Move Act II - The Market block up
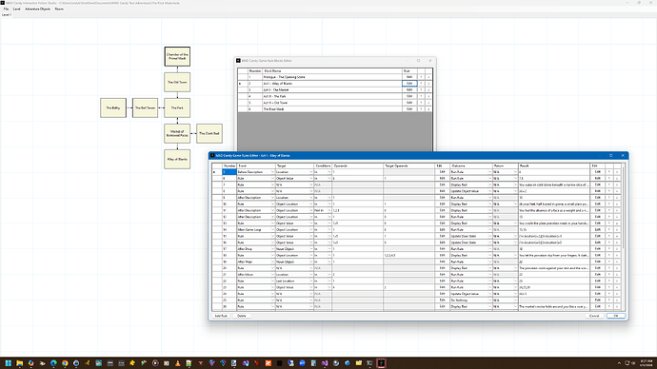 pyautogui.click(x=421, y=90)
